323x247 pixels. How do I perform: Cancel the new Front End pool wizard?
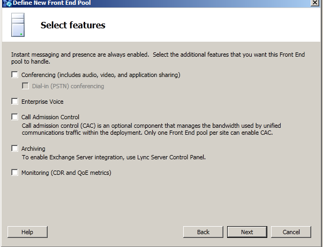pyautogui.click(x=291, y=232)
